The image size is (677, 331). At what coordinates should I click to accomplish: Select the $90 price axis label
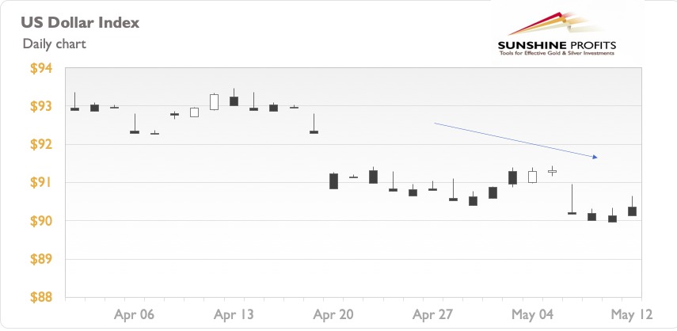pos(41,221)
